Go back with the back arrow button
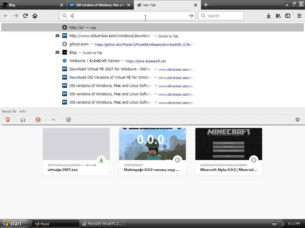Viewport: 305px width, 228px height. 6,16
